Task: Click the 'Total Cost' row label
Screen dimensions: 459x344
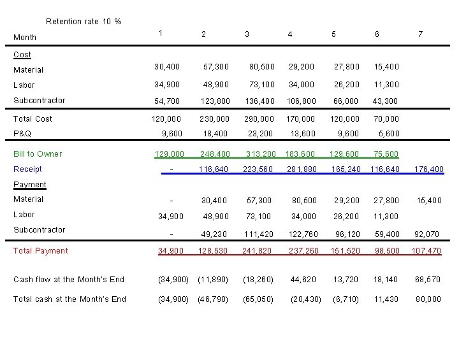Action: 33,118
